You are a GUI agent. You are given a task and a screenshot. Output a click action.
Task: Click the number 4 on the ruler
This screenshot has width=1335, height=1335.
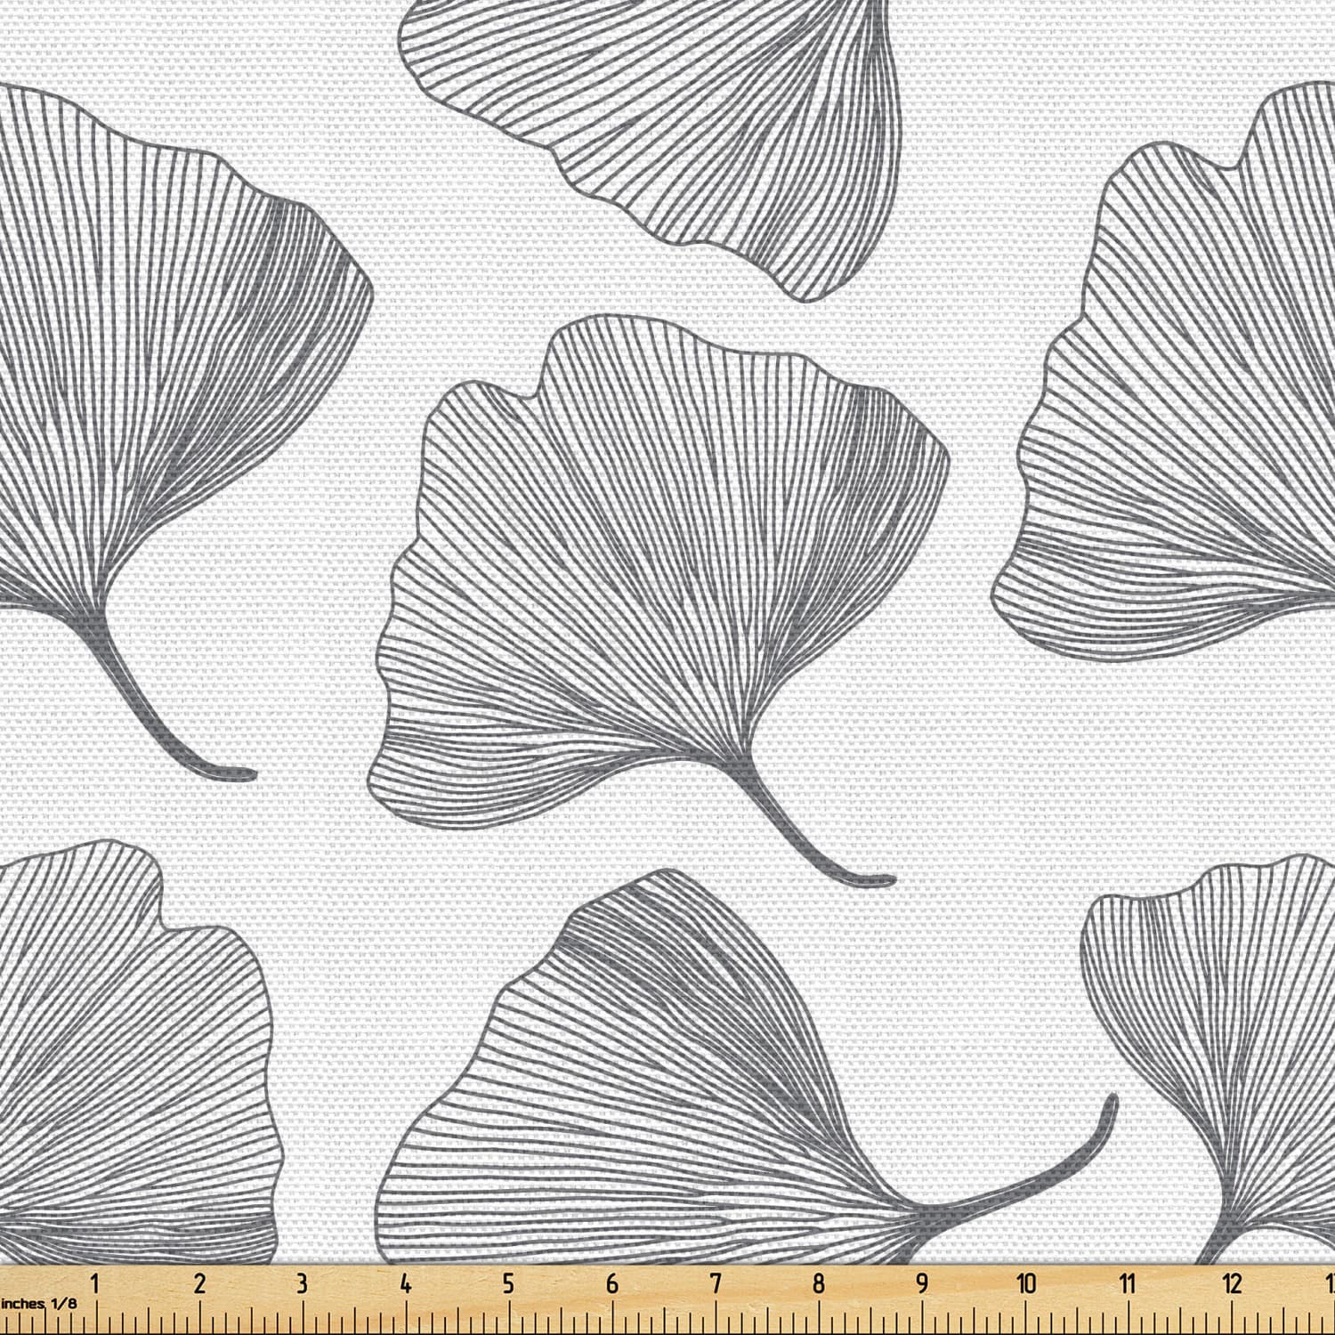coord(406,1283)
